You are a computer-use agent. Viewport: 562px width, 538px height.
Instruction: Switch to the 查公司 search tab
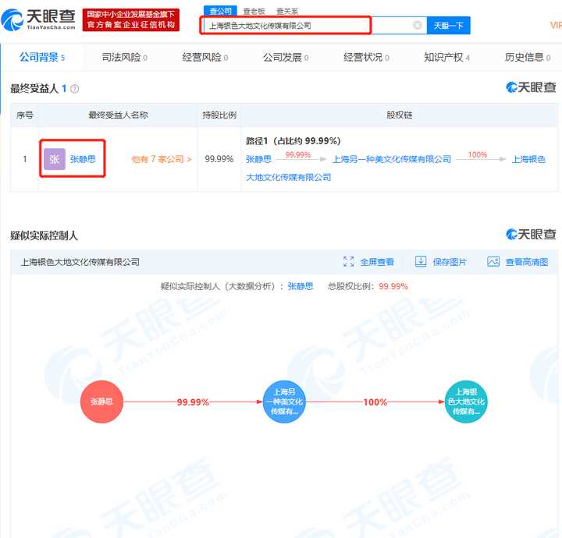point(220,11)
